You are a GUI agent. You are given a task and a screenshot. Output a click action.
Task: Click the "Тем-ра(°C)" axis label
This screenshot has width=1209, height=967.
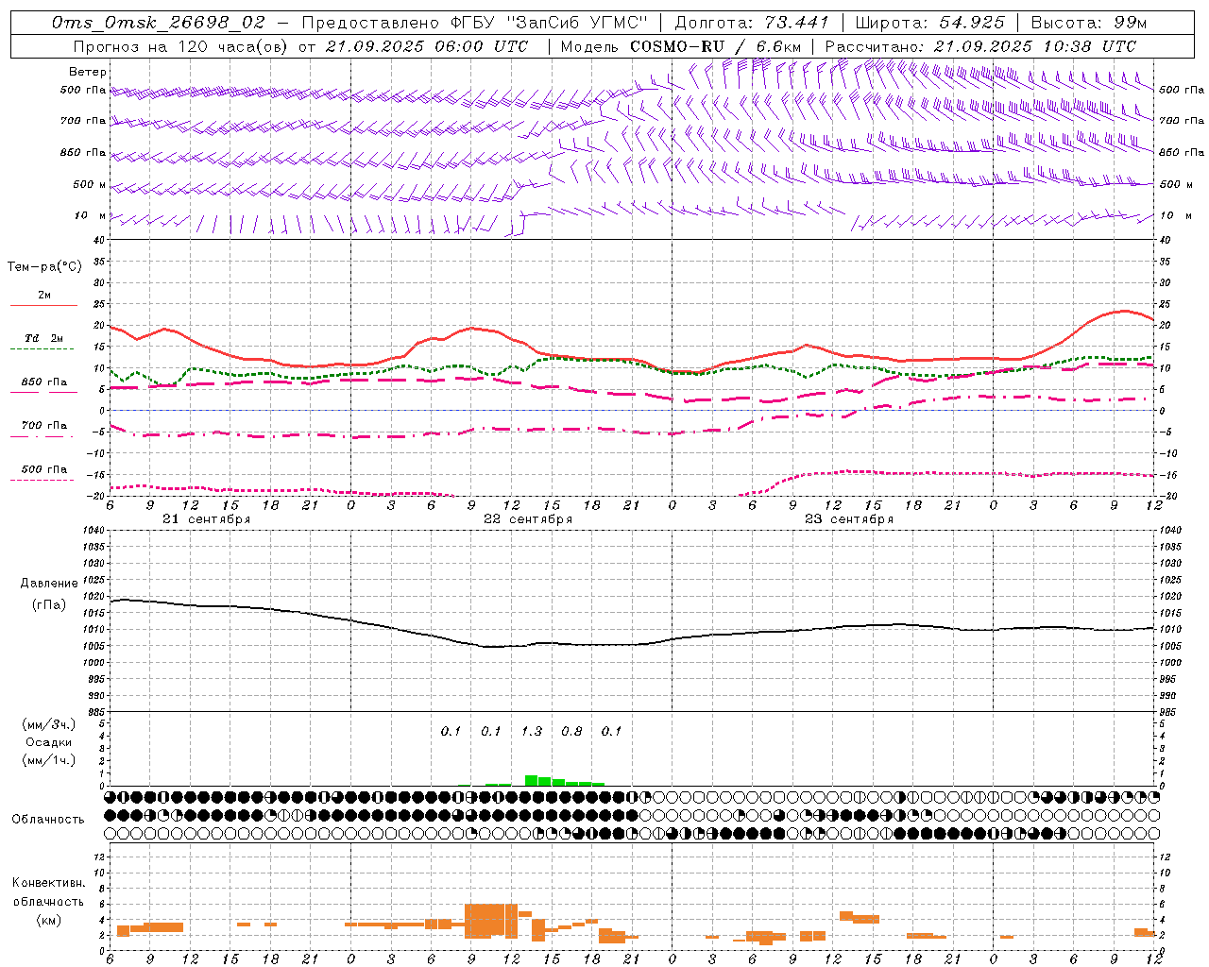[x=44, y=266]
